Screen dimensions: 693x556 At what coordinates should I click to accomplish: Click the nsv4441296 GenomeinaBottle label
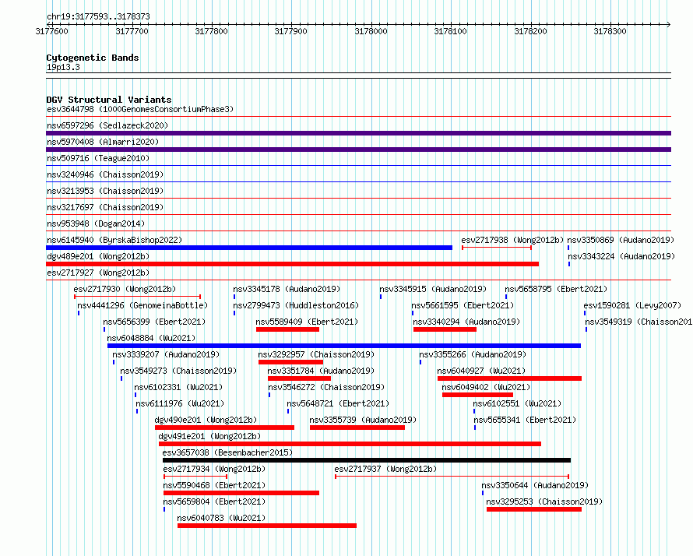coord(144,305)
